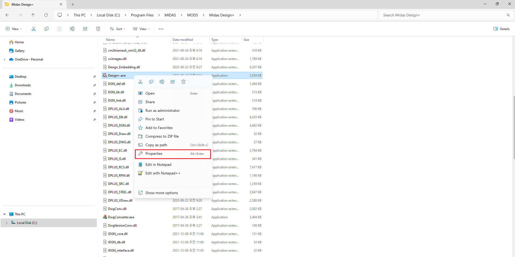Choose Pin to Start
Image resolution: width=515 pixels, height=257 pixels.
tap(173, 119)
